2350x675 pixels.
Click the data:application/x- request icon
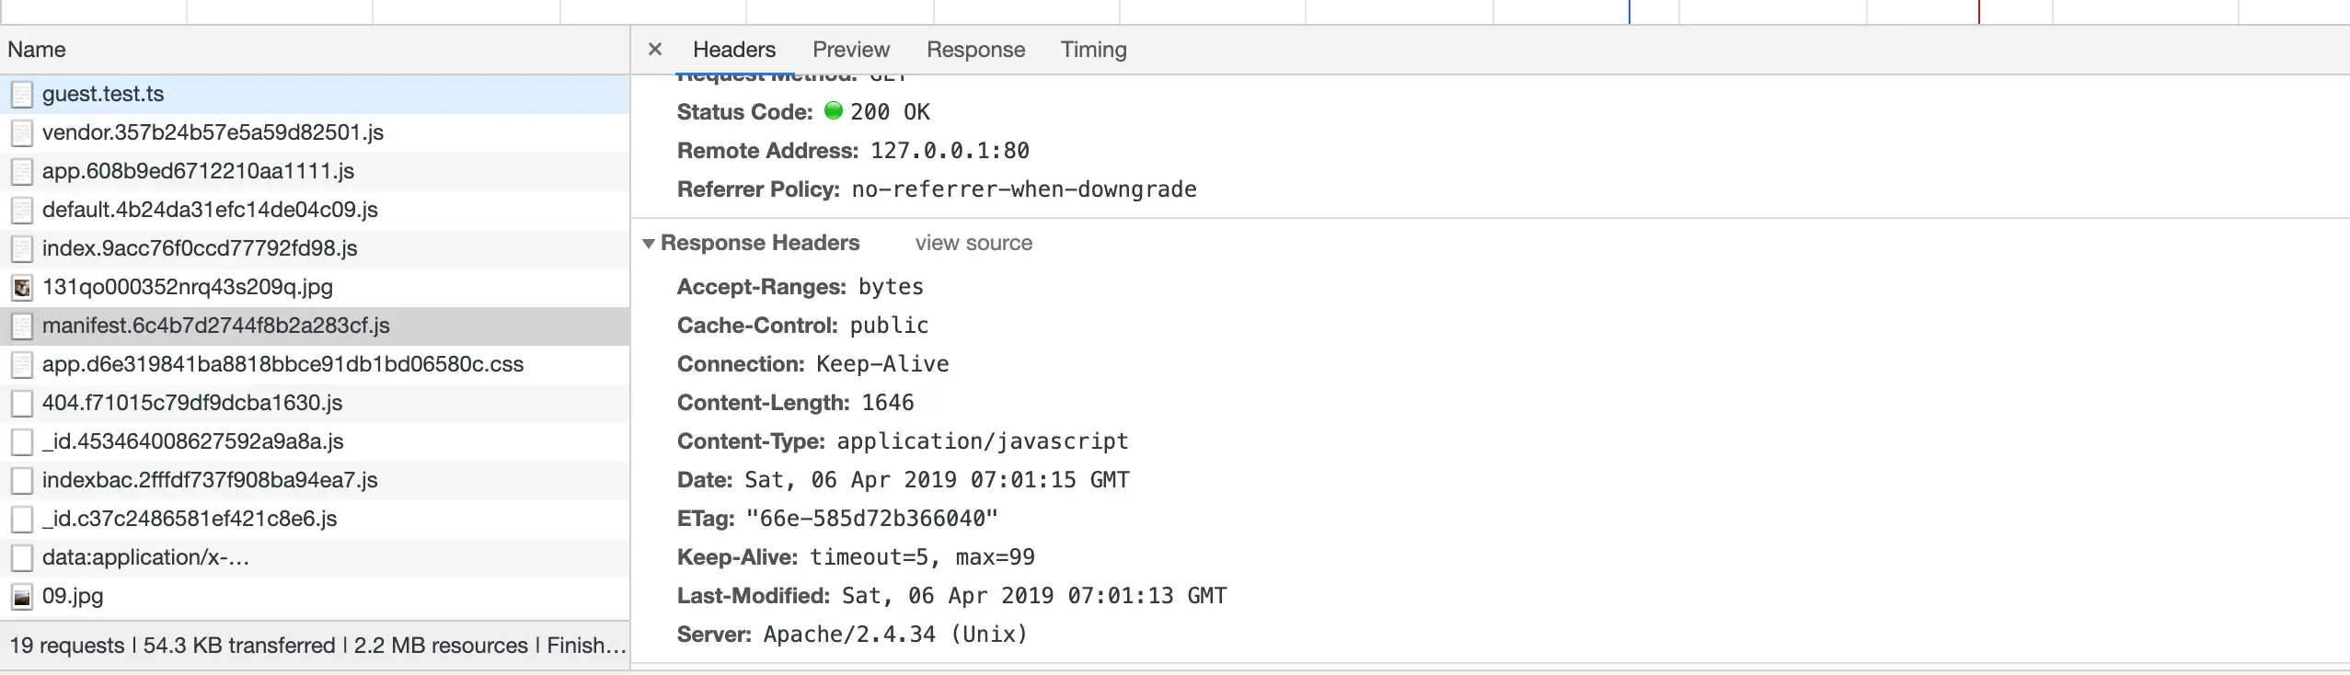22,558
